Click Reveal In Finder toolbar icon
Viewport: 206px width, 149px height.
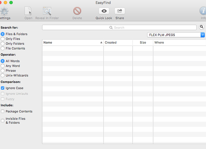point(47,11)
